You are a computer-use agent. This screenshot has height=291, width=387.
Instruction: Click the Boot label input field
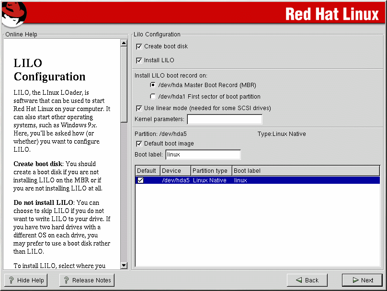click(x=203, y=155)
